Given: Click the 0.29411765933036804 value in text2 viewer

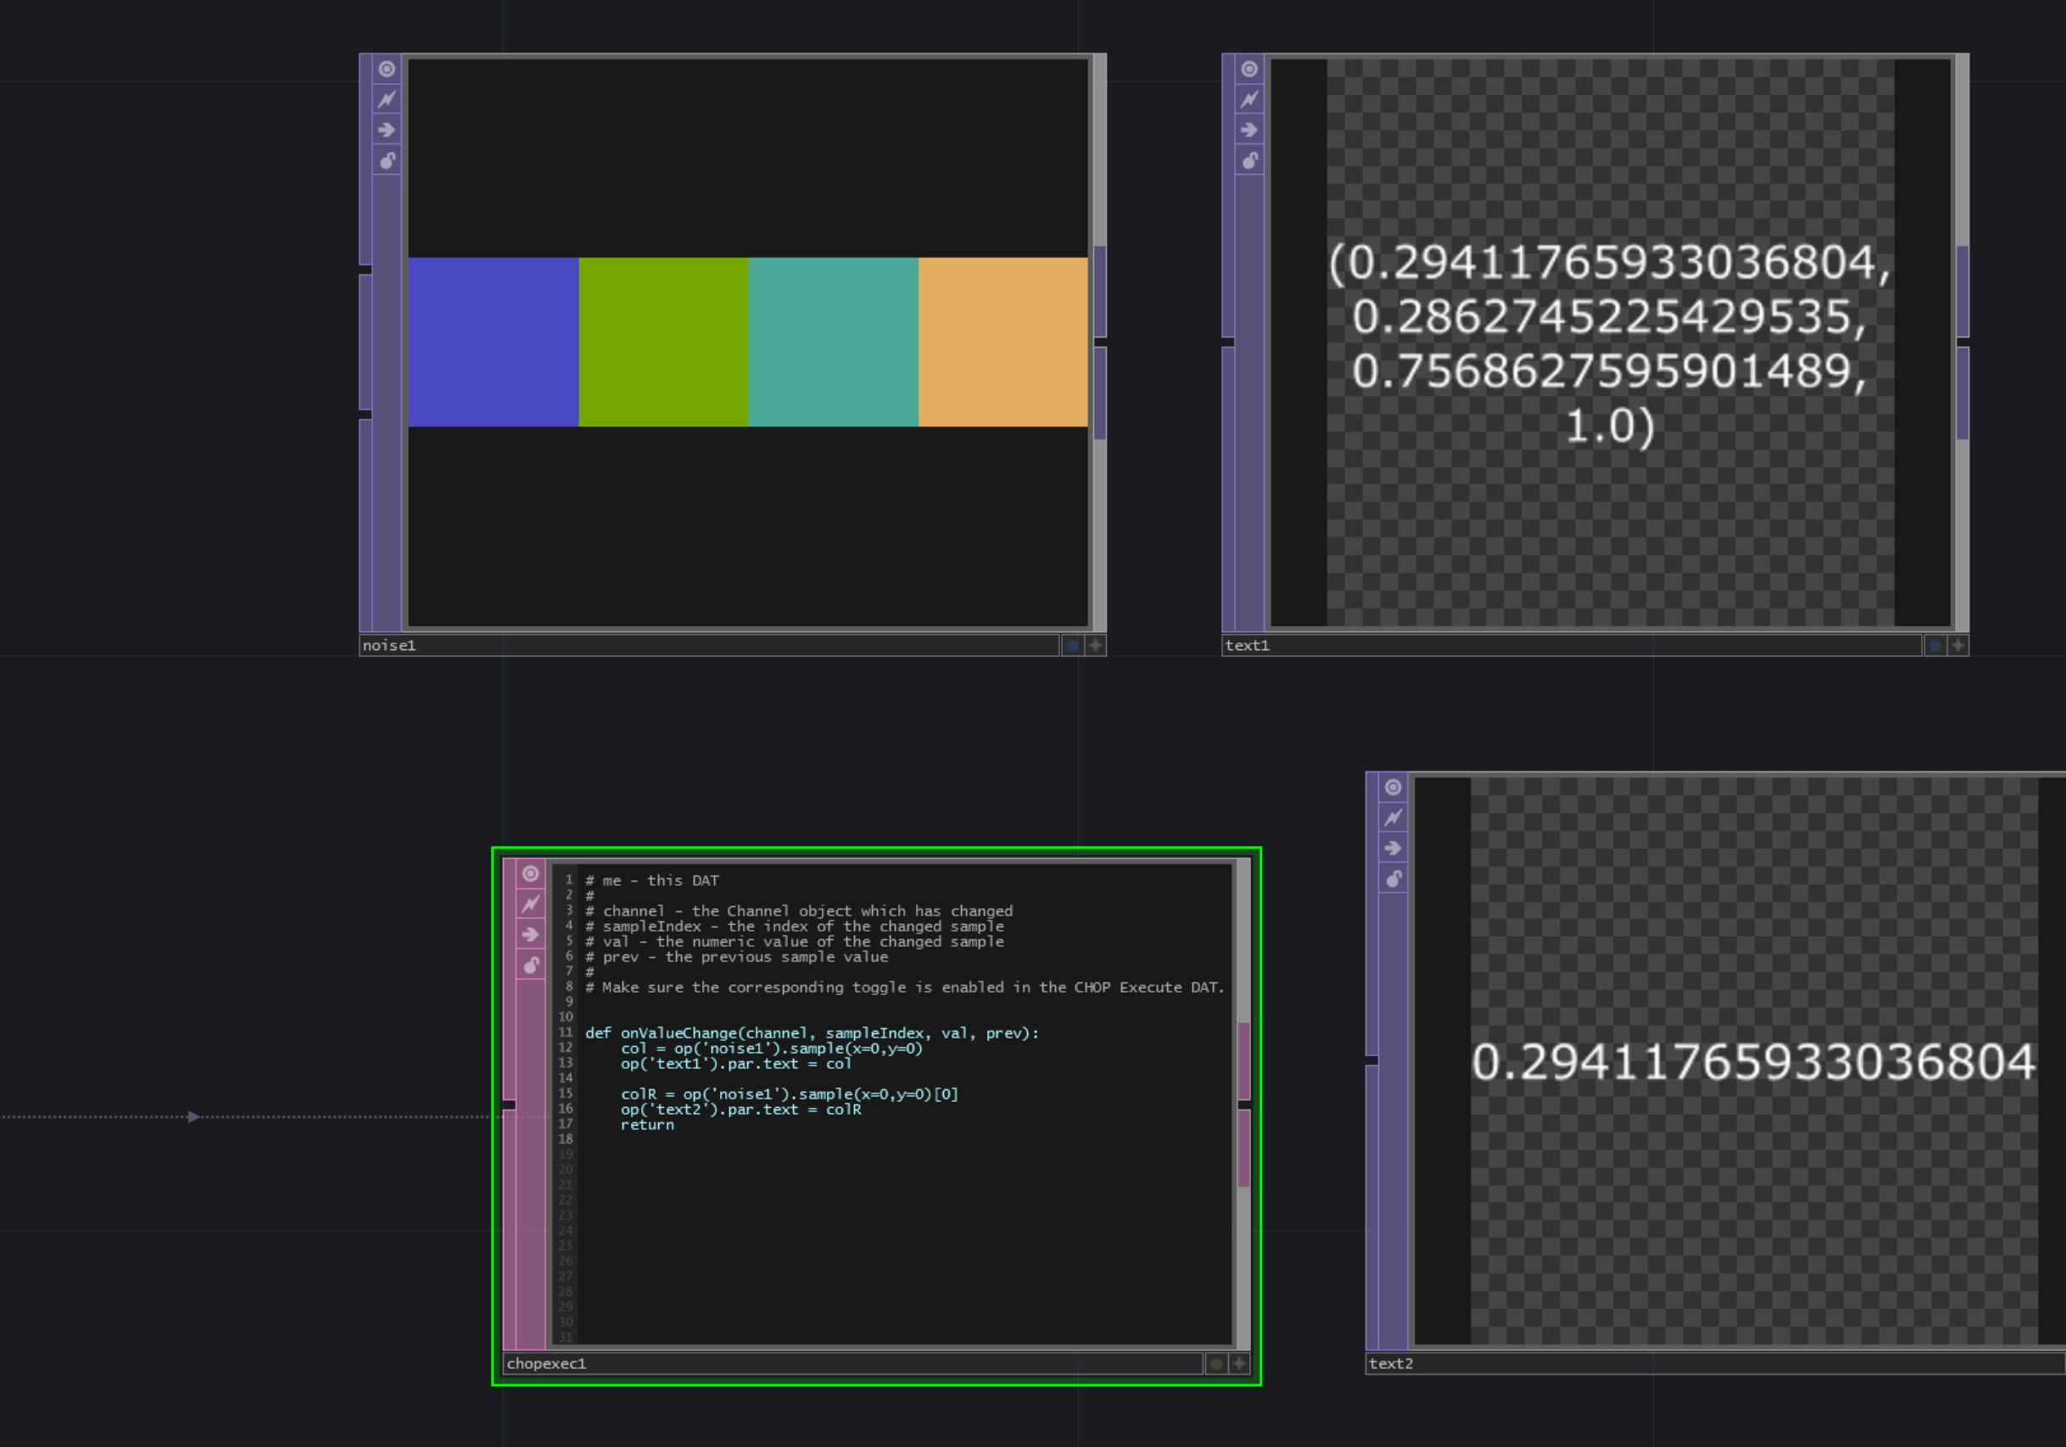Looking at the screenshot, I should pos(1753,1062).
